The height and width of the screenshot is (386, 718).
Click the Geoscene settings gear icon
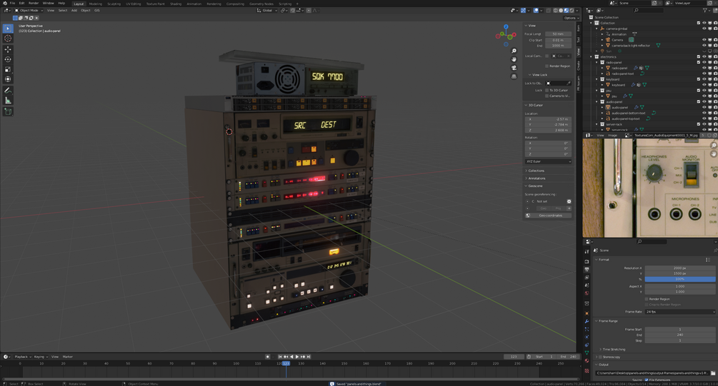[569, 201]
